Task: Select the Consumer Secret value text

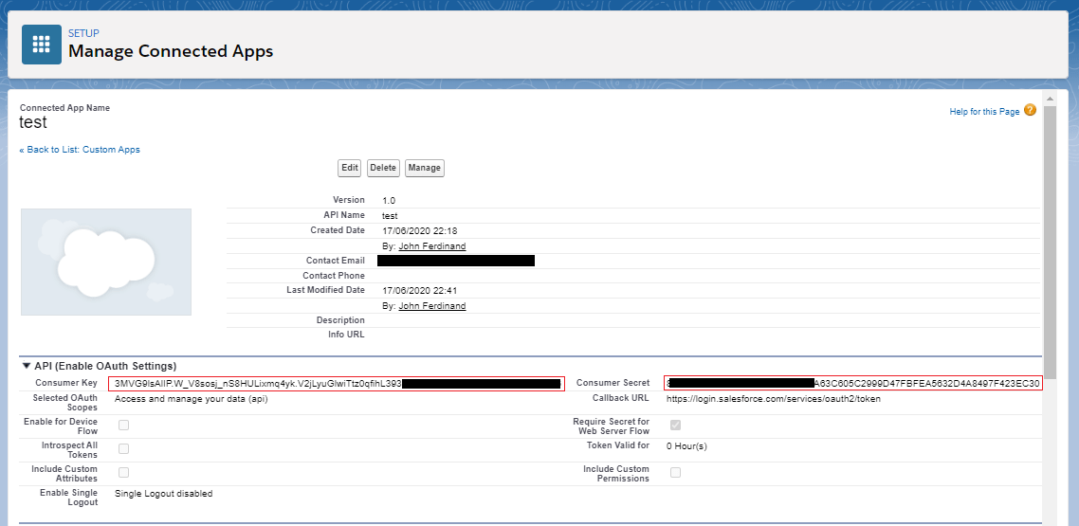Action: tap(853, 383)
